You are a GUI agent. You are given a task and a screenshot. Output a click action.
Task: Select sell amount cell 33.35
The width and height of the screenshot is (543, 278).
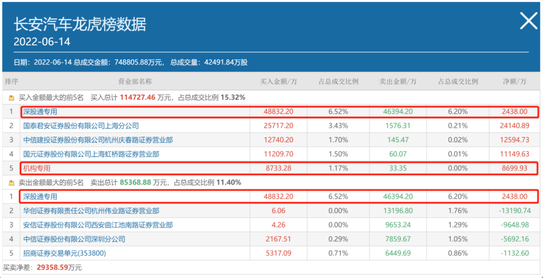(398, 168)
